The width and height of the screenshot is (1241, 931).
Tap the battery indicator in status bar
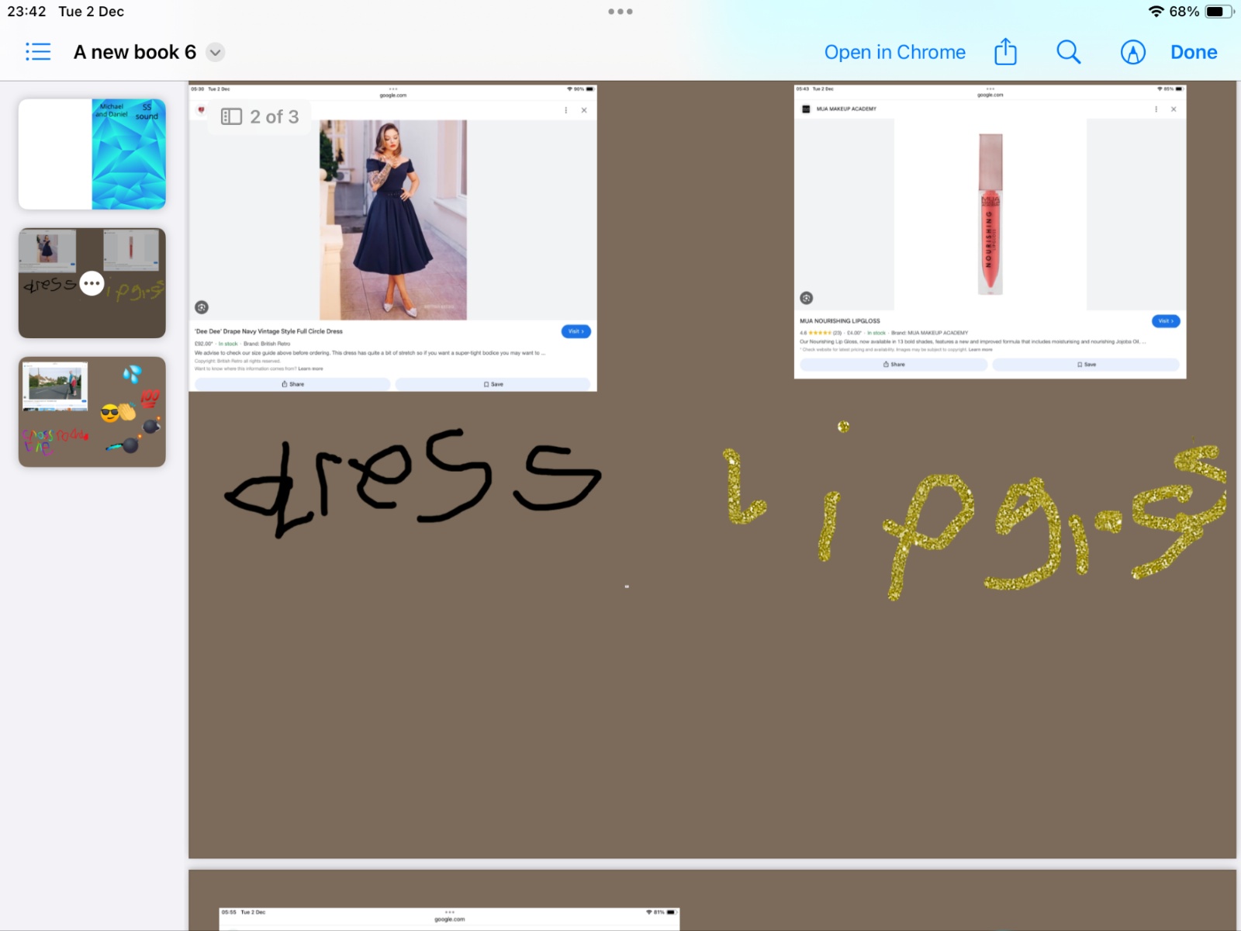coord(1218,12)
